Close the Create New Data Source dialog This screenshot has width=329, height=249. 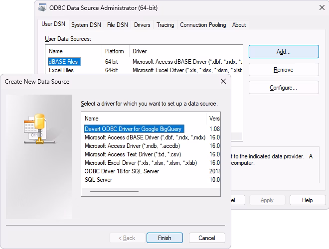(223, 81)
